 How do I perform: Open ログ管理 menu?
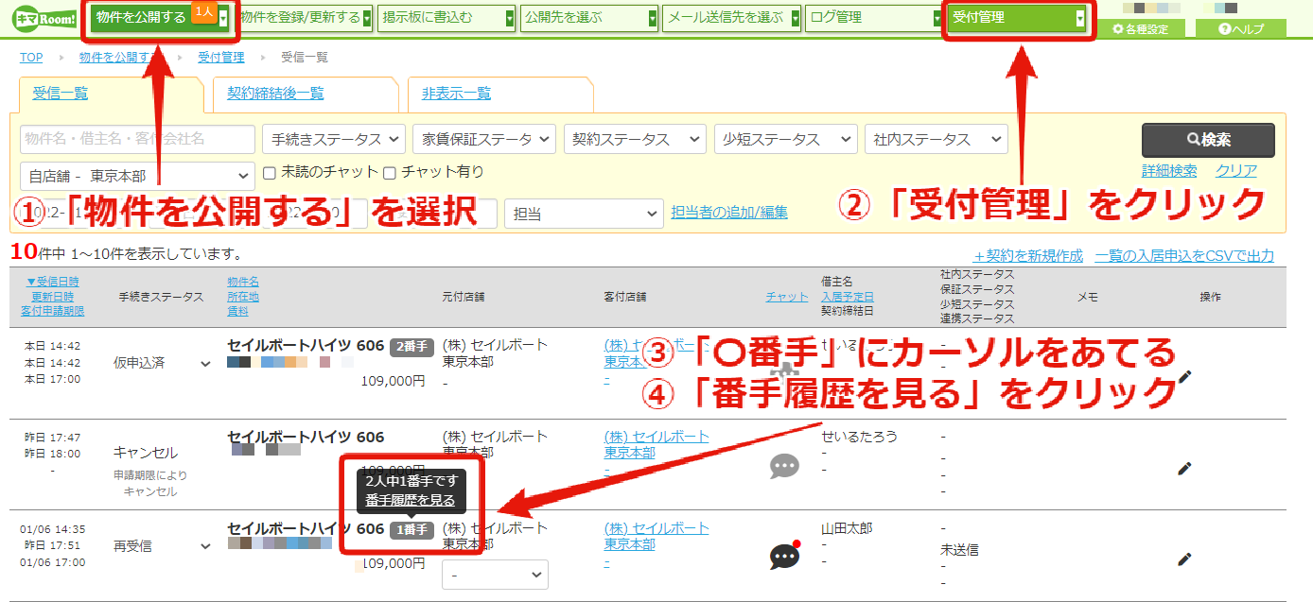point(873,17)
